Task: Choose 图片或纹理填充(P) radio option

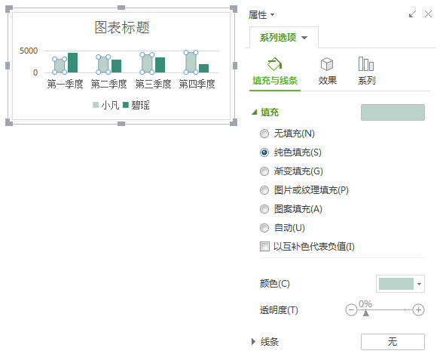Action: [264, 190]
